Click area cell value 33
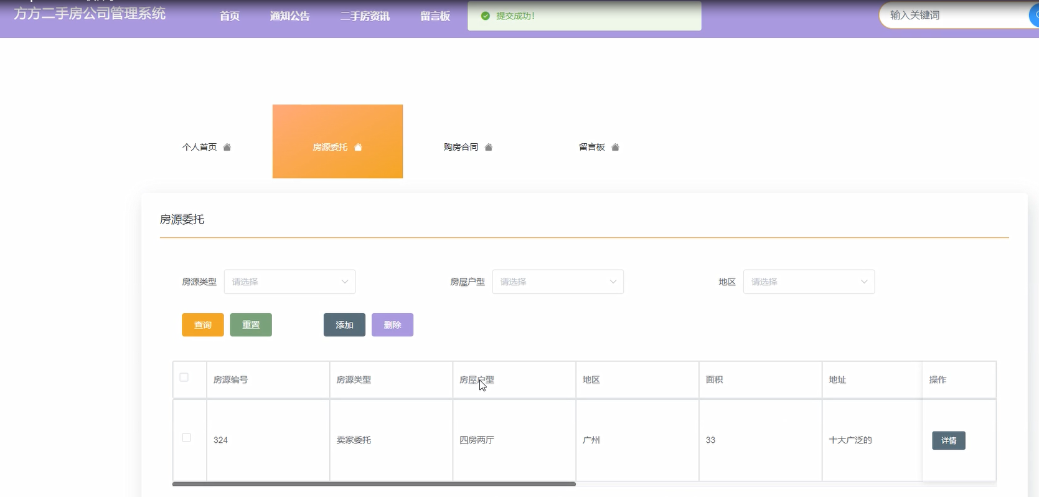 (x=710, y=440)
